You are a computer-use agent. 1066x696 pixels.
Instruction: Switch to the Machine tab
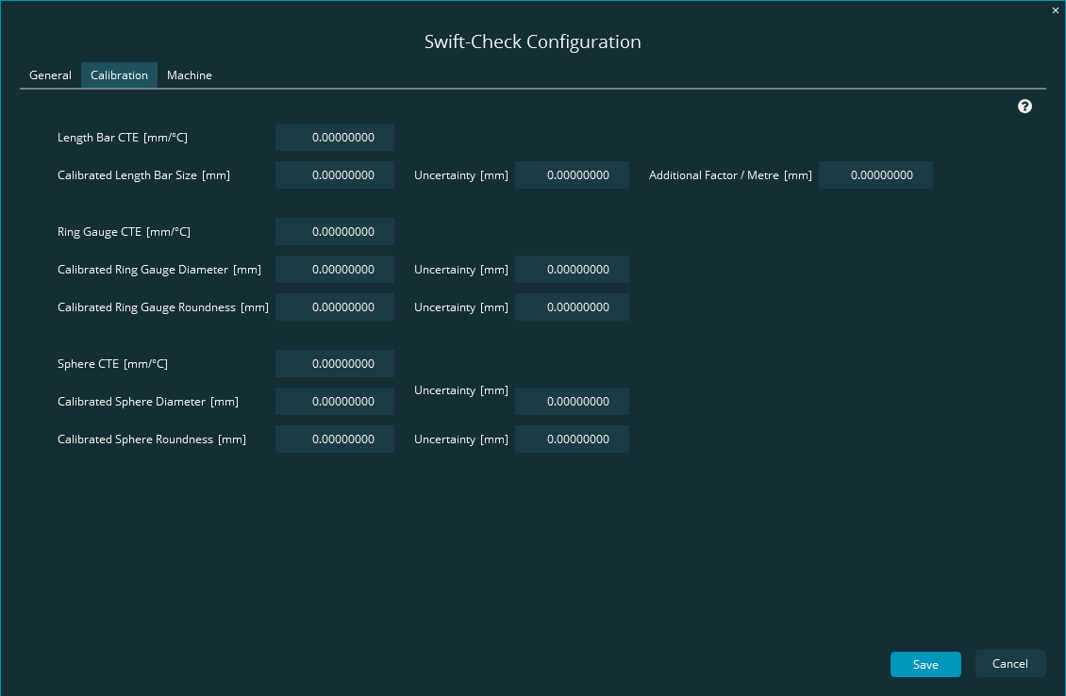click(x=189, y=75)
